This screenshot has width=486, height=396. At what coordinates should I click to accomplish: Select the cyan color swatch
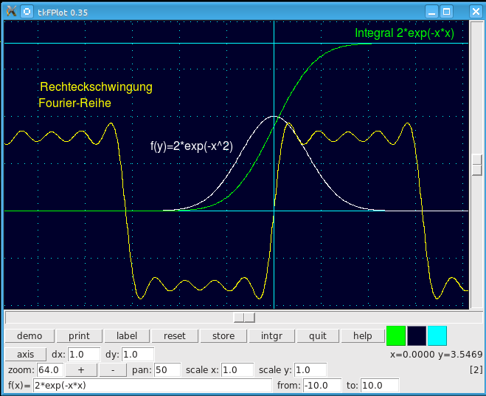point(437,335)
